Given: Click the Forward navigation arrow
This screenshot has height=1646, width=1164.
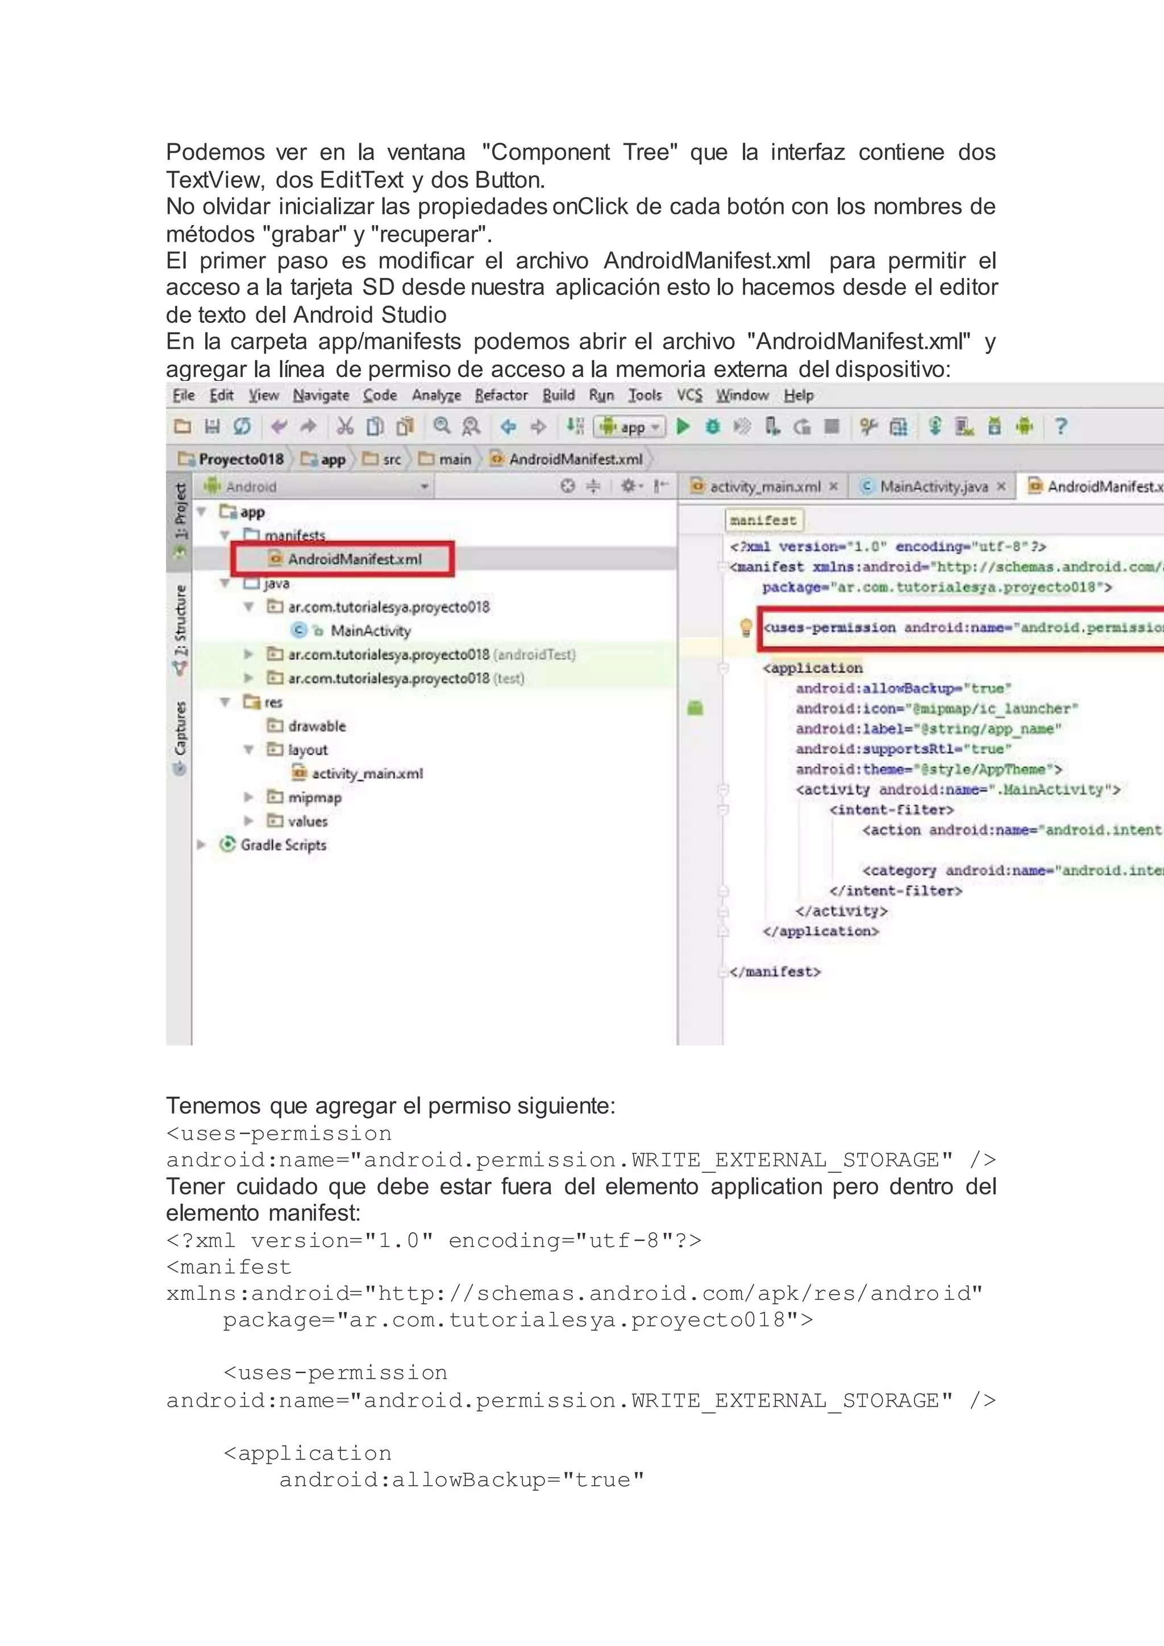Looking at the screenshot, I should pyautogui.click(x=538, y=427).
